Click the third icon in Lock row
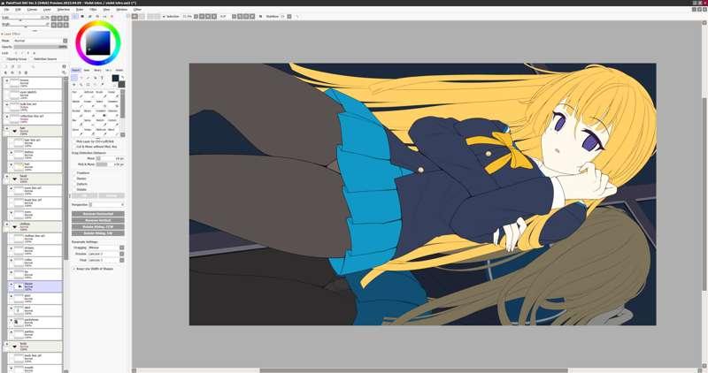The height and width of the screenshot is (373, 708). (28, 53)
